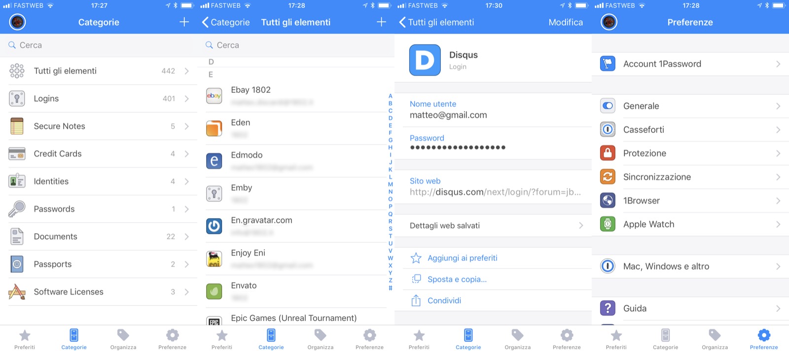The image size is (789, 351).
Task: Expand Tutti gli elementi row chevron
Action: click(x=187, y=71)
